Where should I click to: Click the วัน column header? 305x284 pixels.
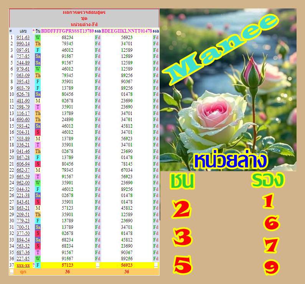point(38,31)
